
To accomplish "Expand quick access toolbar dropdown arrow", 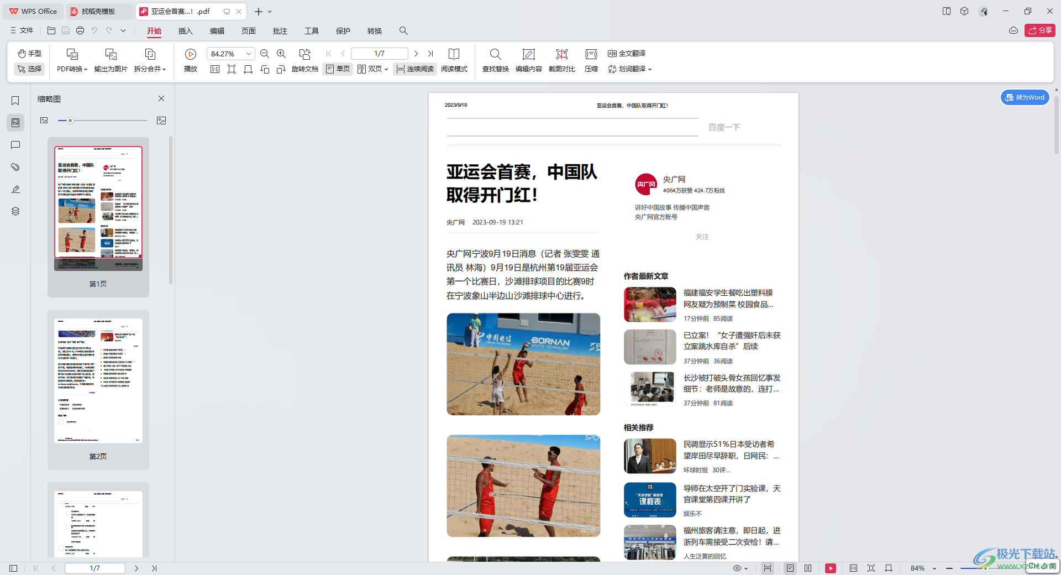I will tap(123, 30).
